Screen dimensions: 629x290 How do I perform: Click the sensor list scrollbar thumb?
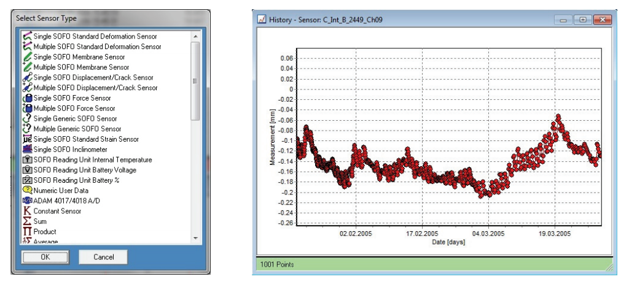pyautogui.click(x=195, y=80)
